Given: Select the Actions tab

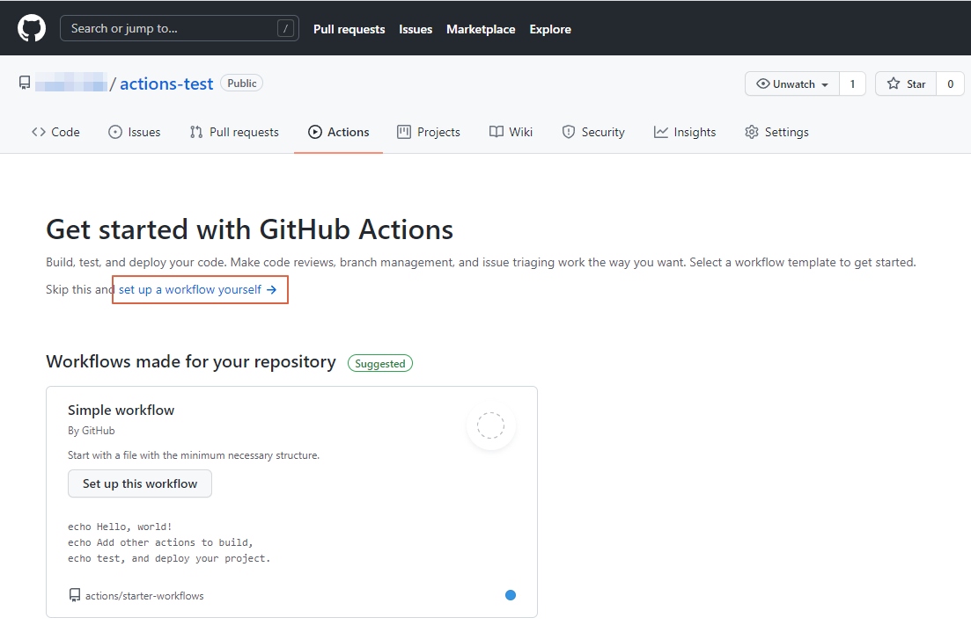Looking at the screenshot, I should (339, 132).
